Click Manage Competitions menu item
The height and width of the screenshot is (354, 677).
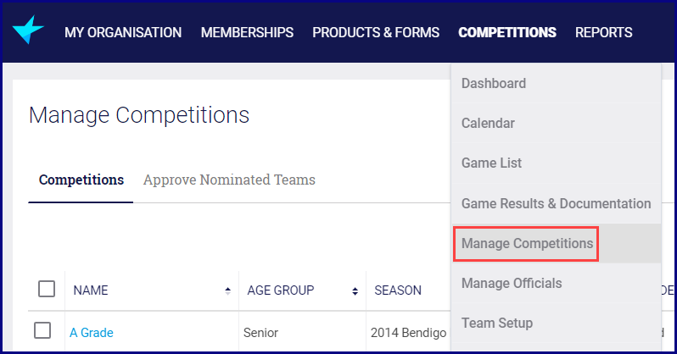pyautogui.click(x=527, y=243)
